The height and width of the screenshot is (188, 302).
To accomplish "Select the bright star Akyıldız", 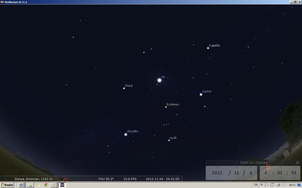I will 126,134.
